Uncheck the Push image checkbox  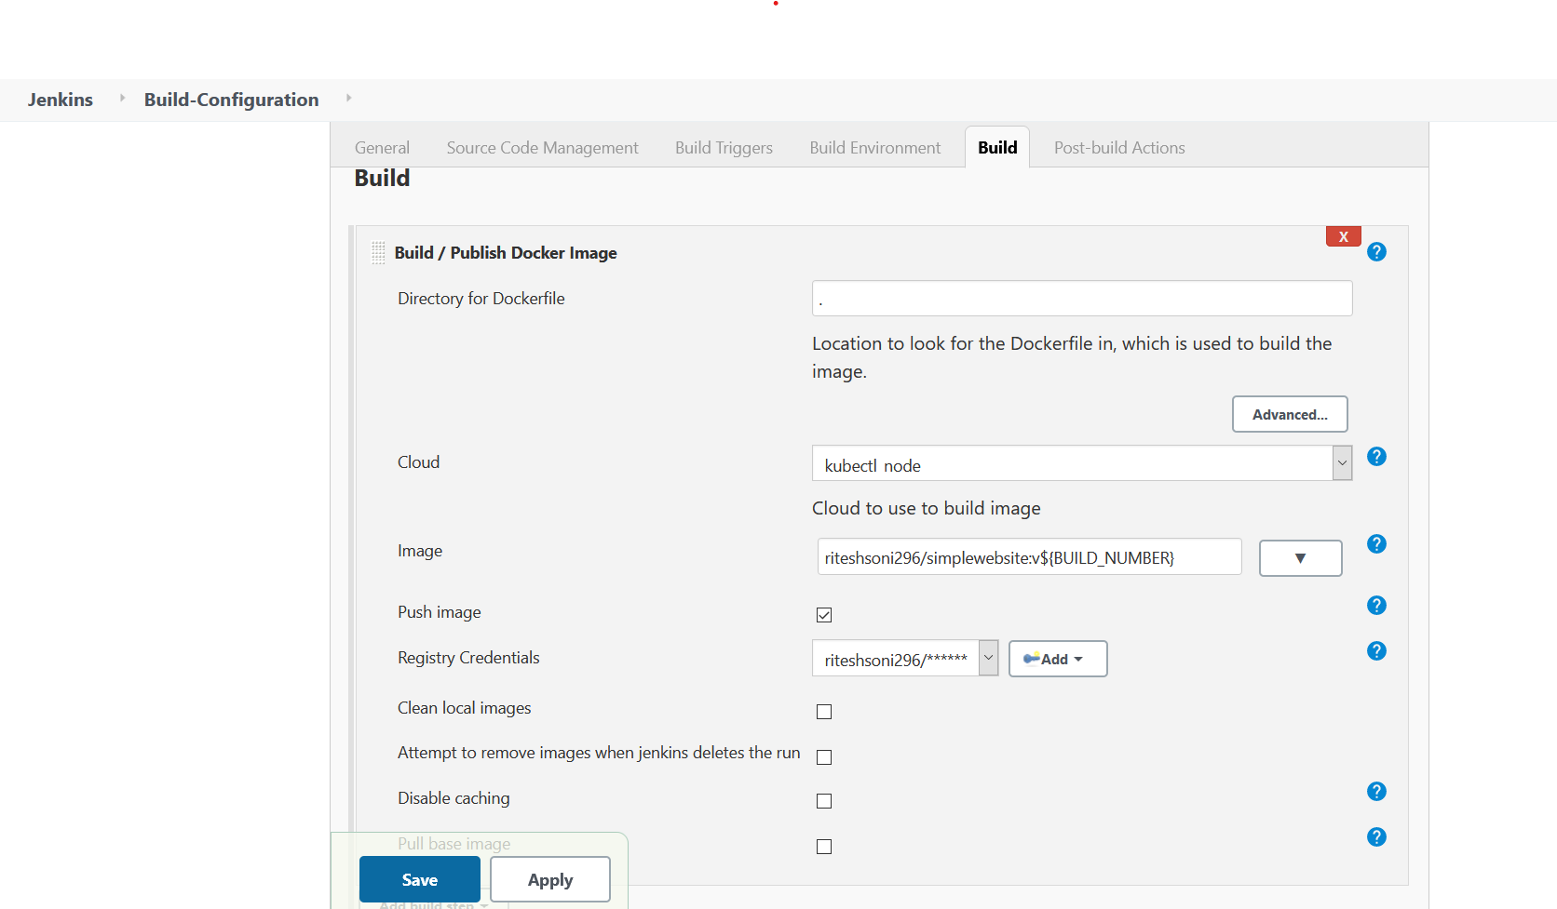pos(824,615)
